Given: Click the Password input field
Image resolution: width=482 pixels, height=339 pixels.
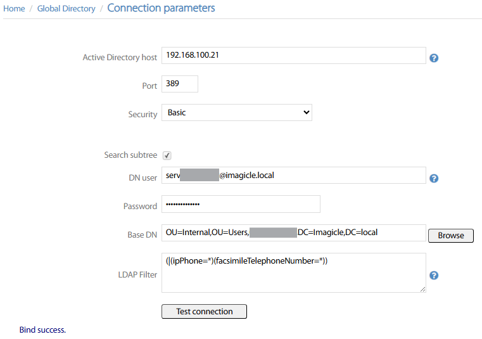Looking at the screenshot, I should click(x=241, y=204).
